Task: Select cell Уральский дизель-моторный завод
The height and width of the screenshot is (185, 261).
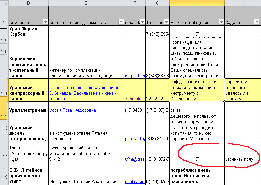Action: (28, 127)
